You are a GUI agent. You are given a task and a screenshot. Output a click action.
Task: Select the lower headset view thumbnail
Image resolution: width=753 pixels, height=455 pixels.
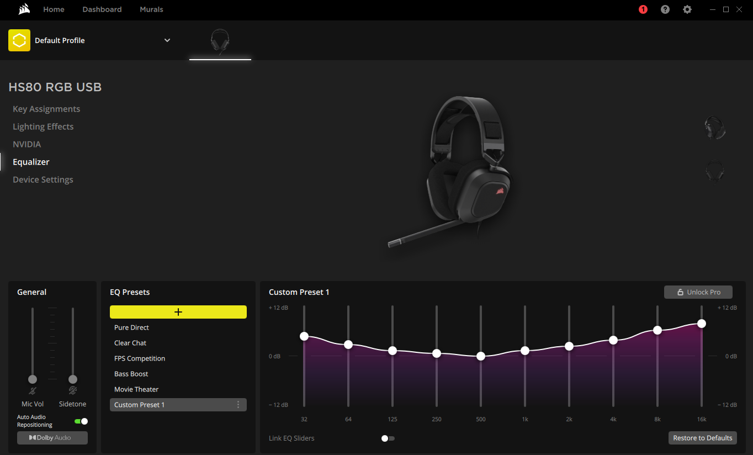pyautogui.click(x=715, y=172)
